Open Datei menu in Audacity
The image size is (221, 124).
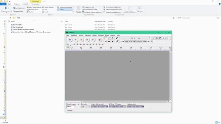point(68,35)
